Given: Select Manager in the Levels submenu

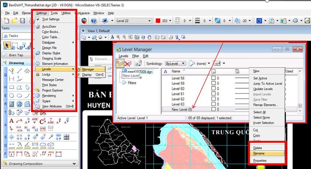Looking at the screenshot, I should tap(88, 69).
